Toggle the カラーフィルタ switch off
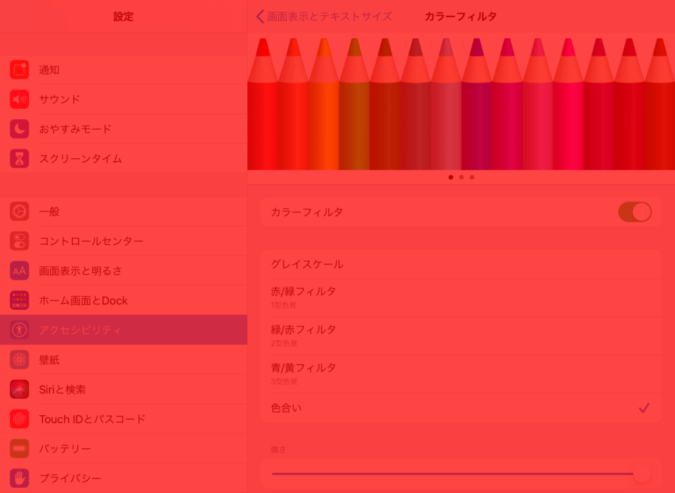The image size is (675, 493). click(x=634, y=212)
